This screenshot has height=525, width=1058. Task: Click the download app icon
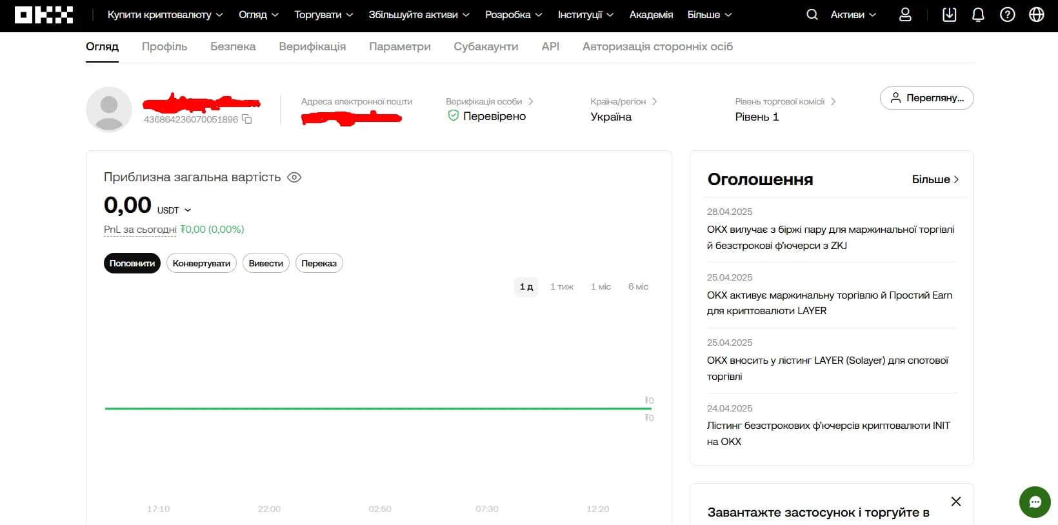949,14
